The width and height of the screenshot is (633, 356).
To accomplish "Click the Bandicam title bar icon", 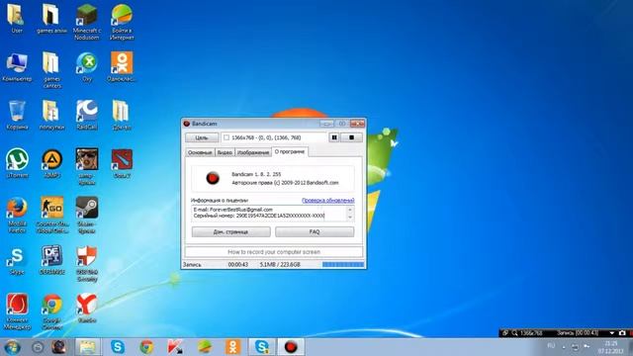I will click(187, 124).
